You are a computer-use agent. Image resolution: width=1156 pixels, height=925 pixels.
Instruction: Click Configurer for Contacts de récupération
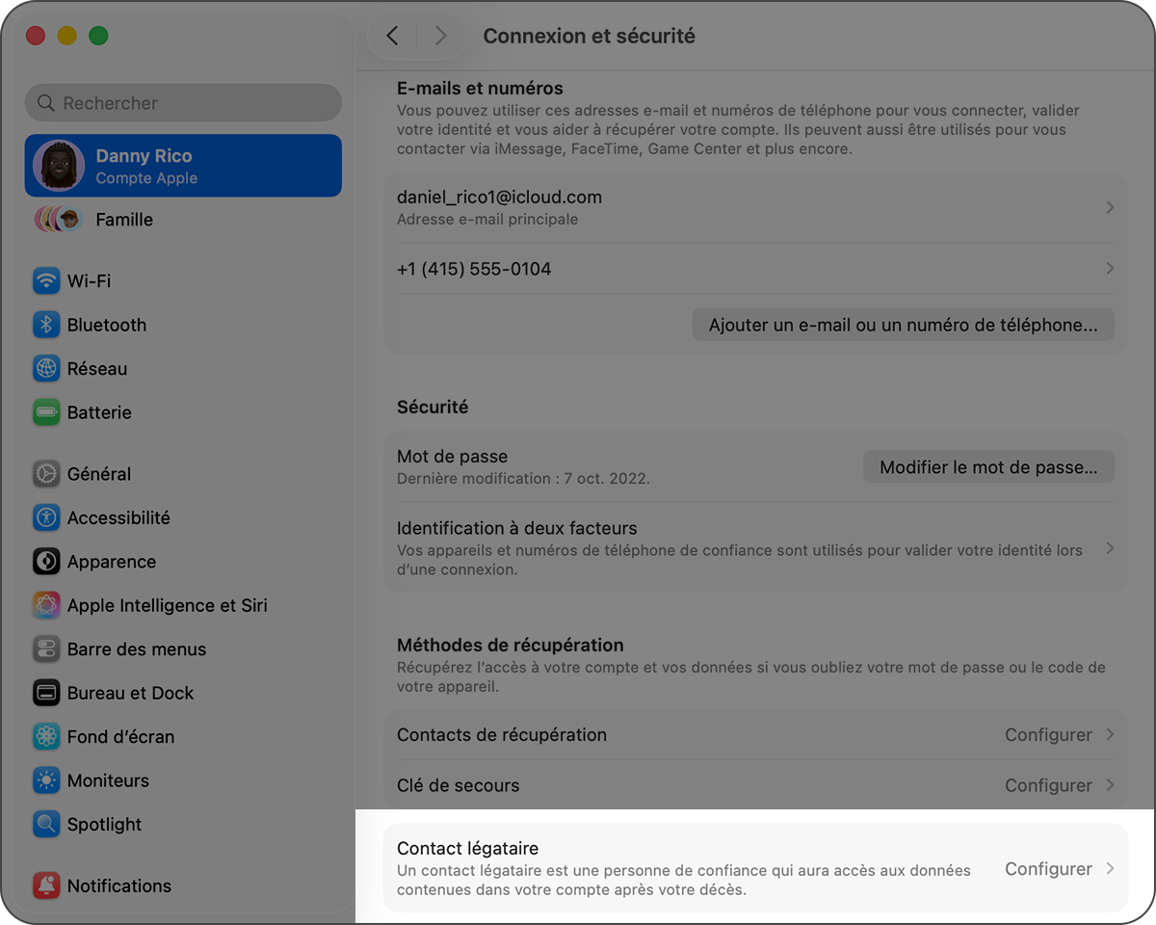pos(1048,734)
